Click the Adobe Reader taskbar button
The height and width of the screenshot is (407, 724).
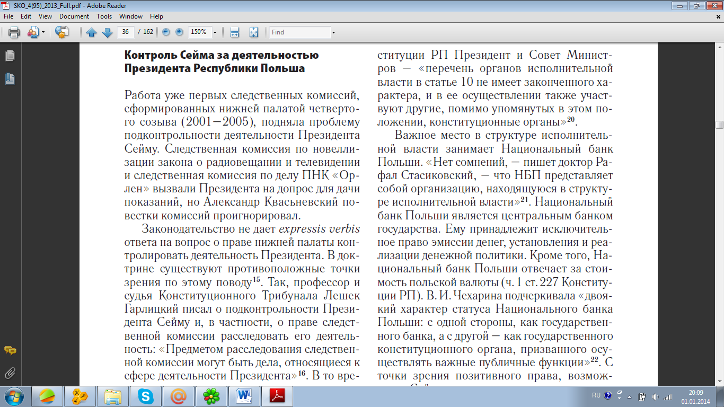click(278, 396)
